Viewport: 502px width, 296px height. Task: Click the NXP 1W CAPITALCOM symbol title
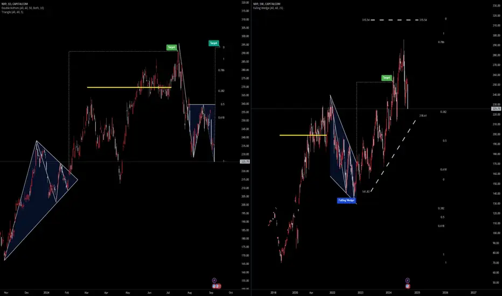[267, 4]
